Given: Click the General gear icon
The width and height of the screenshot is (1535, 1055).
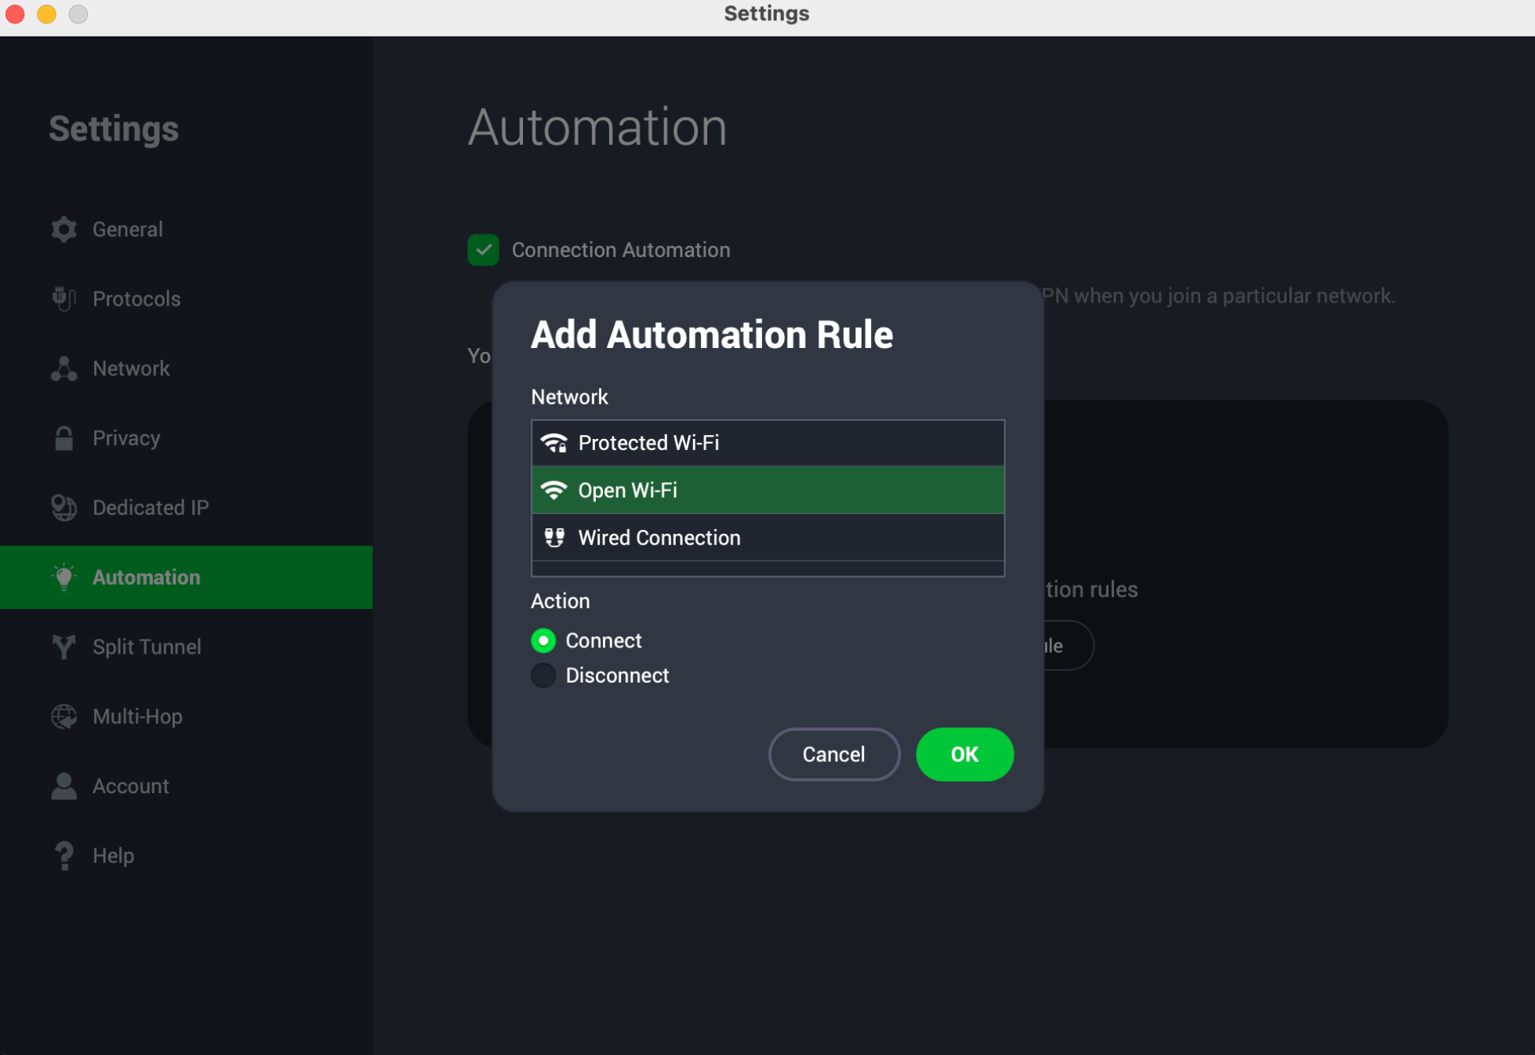Looking at the screenshot, I should point(64,229).
